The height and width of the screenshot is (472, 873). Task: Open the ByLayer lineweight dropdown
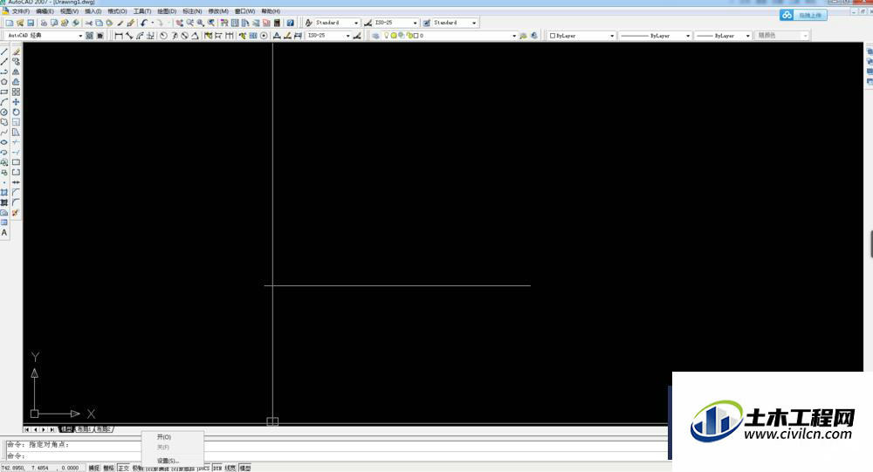coord(723,36)
